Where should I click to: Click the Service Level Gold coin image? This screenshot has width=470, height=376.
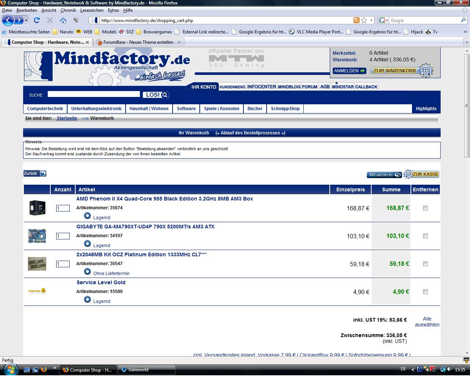(37, 291)
